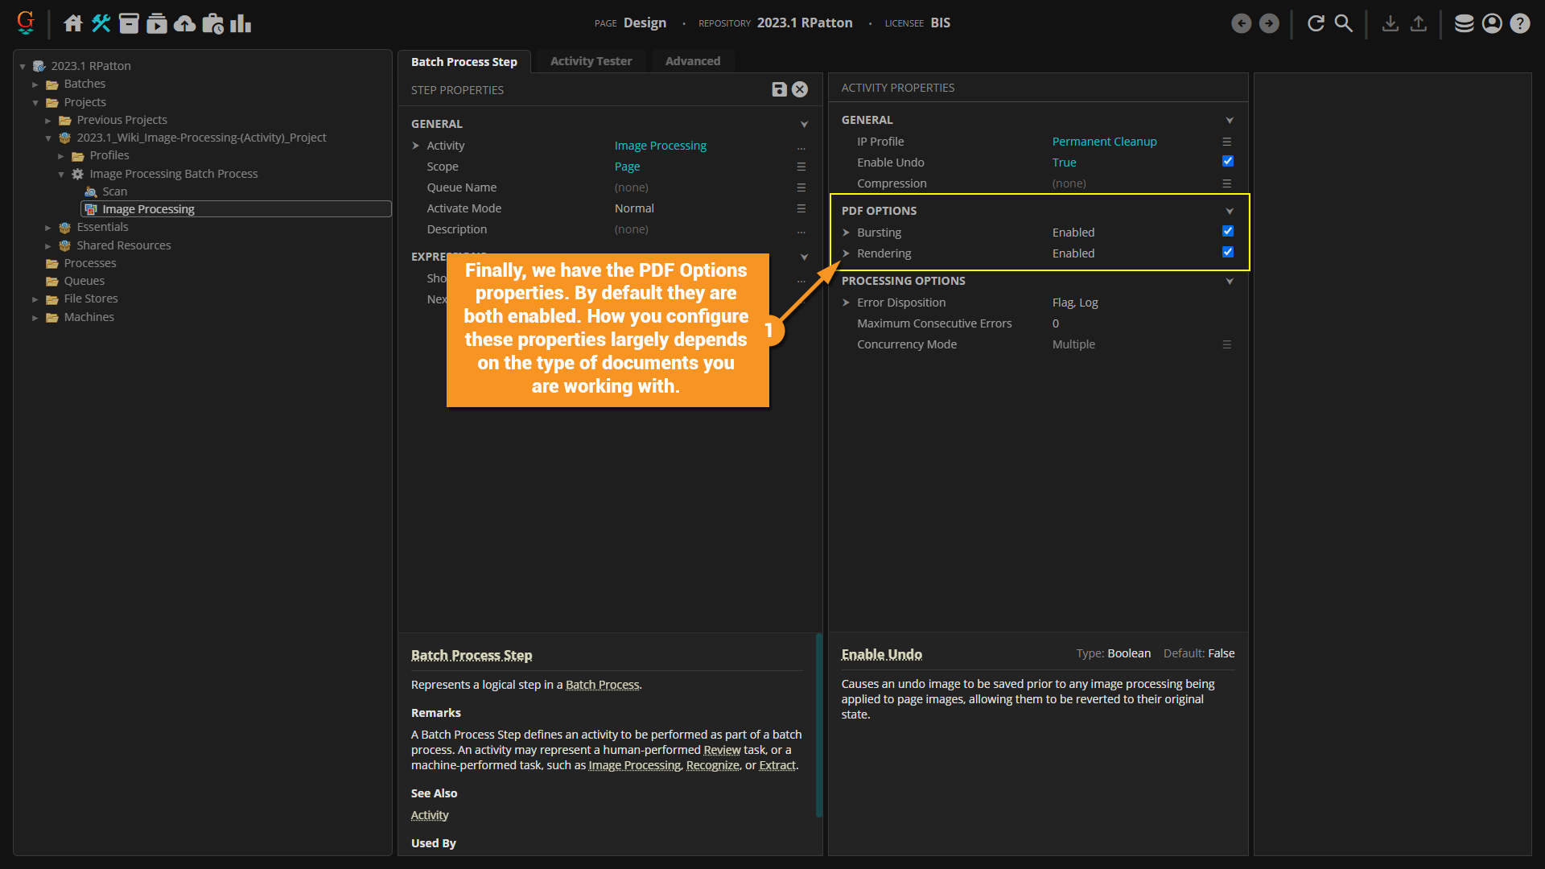The height and width of the screenshot is (869, 1545).
Task: Expand the Error Disposition property
Action: pos(846,303)
